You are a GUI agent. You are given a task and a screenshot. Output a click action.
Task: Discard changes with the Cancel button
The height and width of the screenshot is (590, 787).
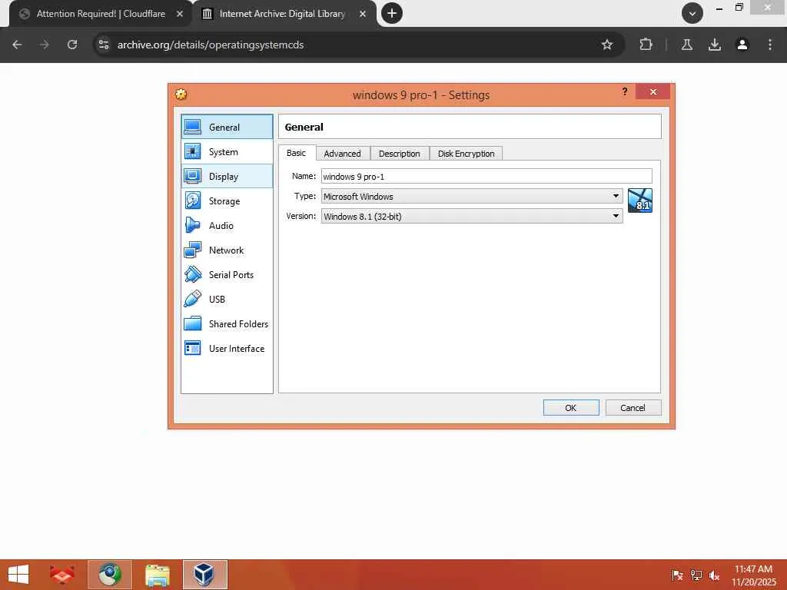[x=633, y=407]
